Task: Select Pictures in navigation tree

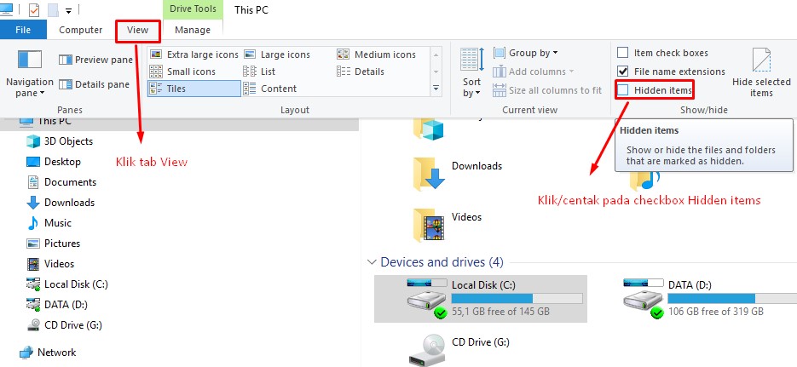Action: pyautogui.click(x=53, y=244)
